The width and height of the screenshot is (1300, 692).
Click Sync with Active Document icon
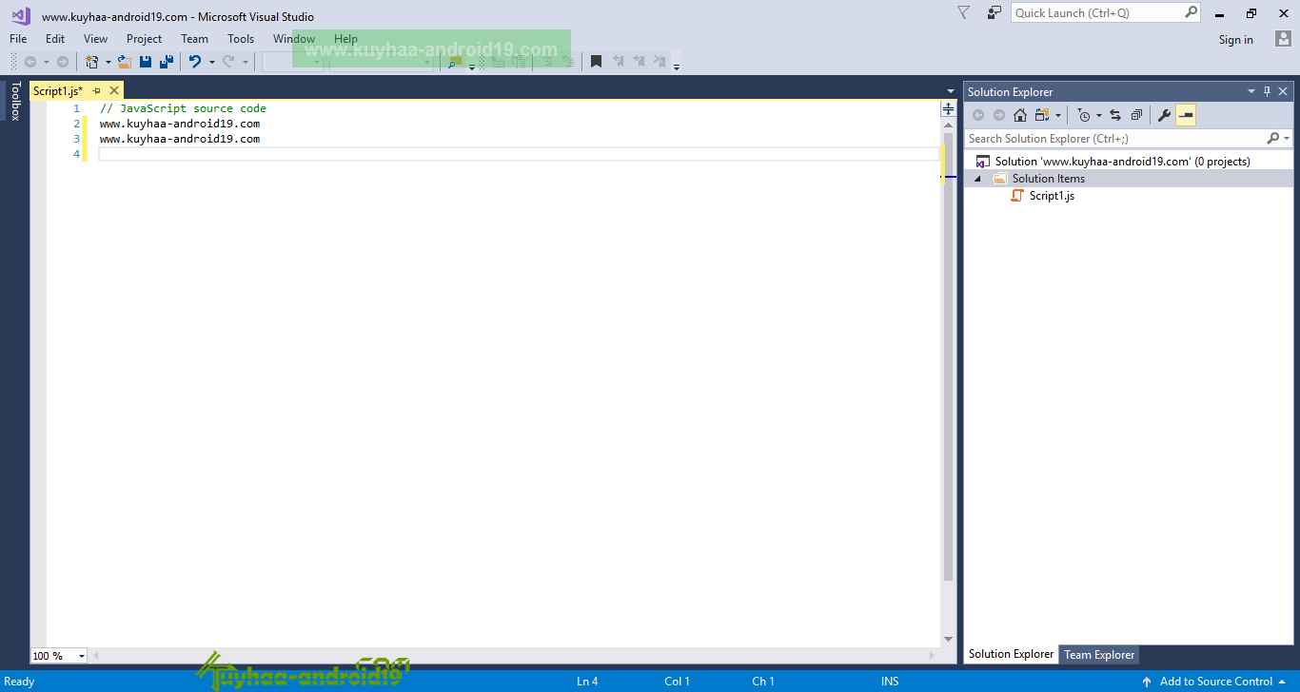click(x=1115, y=115)
